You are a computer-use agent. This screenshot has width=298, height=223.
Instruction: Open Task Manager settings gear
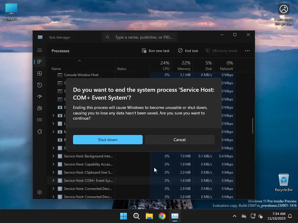(x=40, y=192)
